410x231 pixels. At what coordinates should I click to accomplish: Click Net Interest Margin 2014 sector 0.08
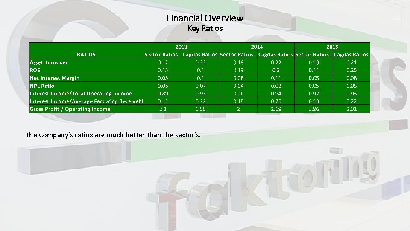pyautogui.click(x=238, y=78)
